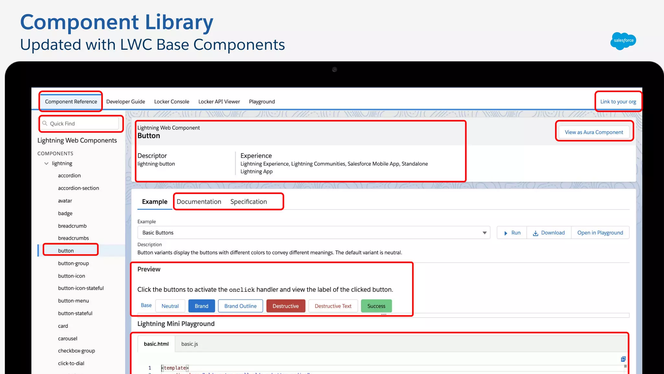Open the basic.js file tab

pyautogui.click(x=189, y=344)
